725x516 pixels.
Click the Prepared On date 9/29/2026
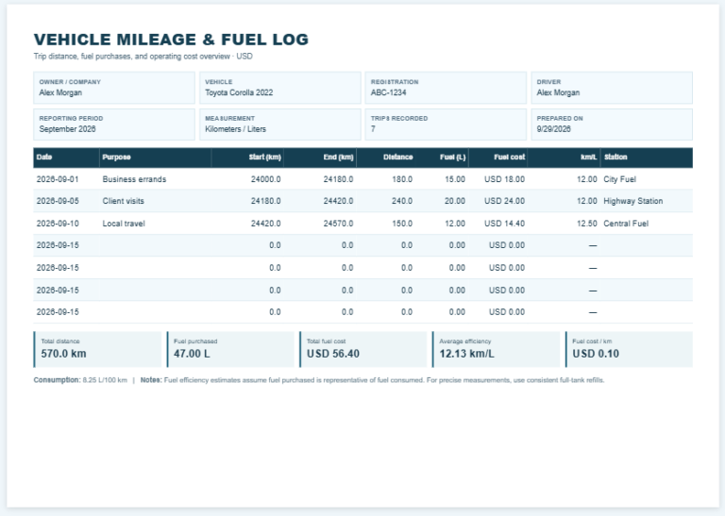pyautogui.click(x=553, y=129)
